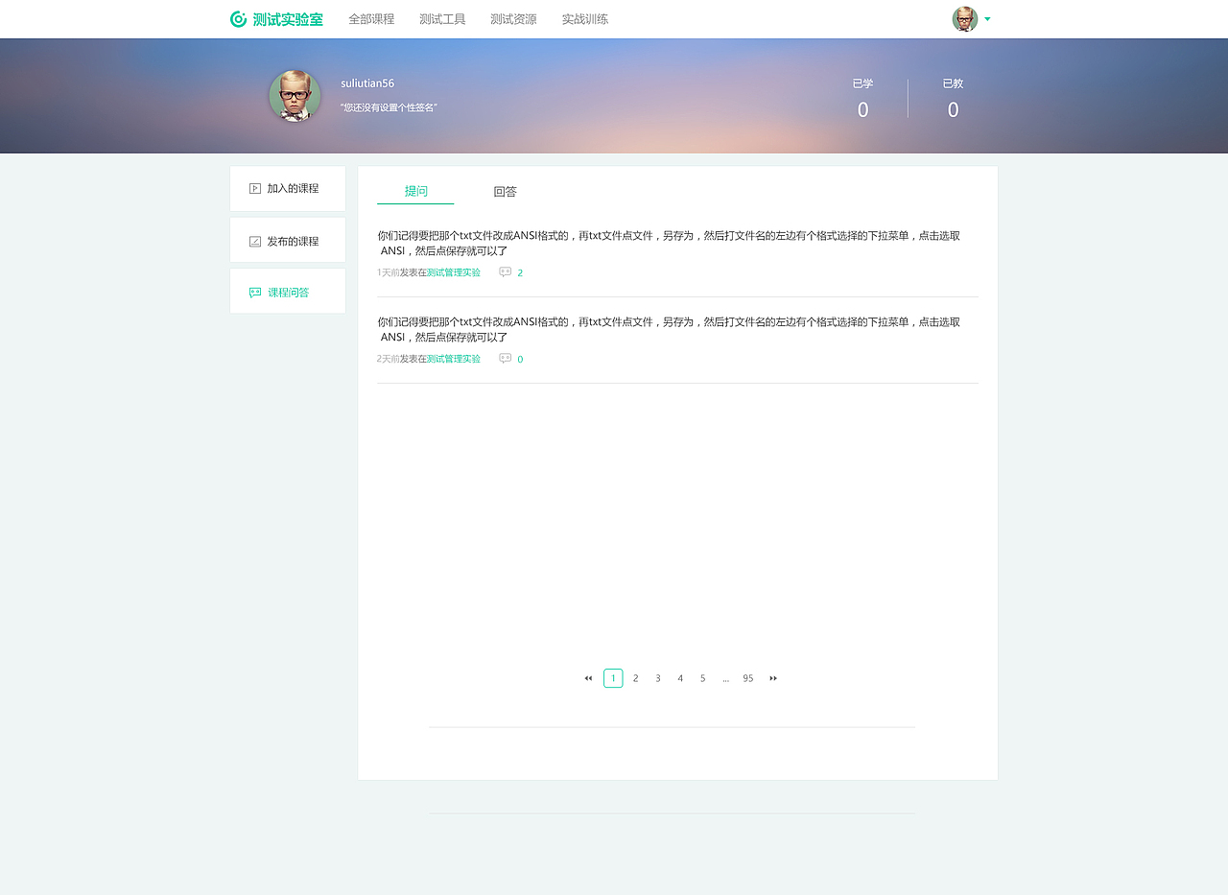
Task: Switch to the 回答 tab
Action: pos(506,191)
